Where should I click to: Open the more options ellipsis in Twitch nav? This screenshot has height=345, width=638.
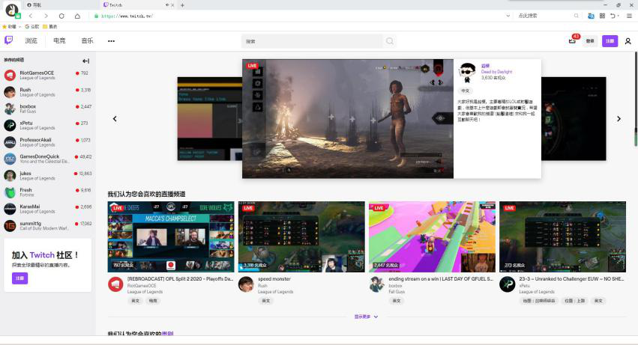click(x=111, y=41)
